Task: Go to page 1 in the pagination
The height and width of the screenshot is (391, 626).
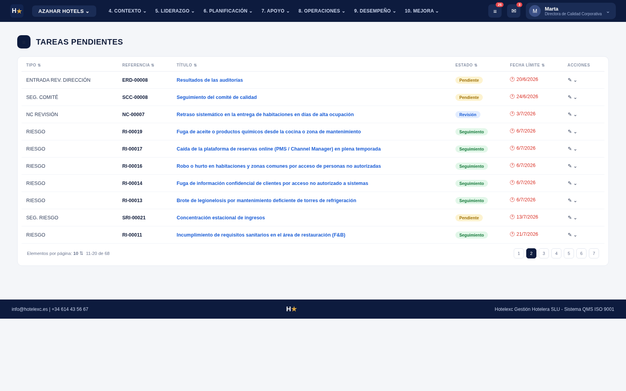Action: coord(519,253)
